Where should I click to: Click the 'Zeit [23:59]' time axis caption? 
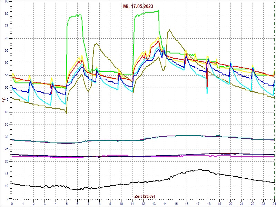pyautogui.click(x=145, y=196)
